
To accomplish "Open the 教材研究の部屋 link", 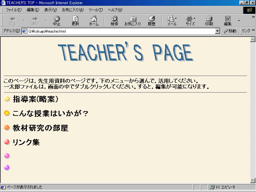I will 40,128.
